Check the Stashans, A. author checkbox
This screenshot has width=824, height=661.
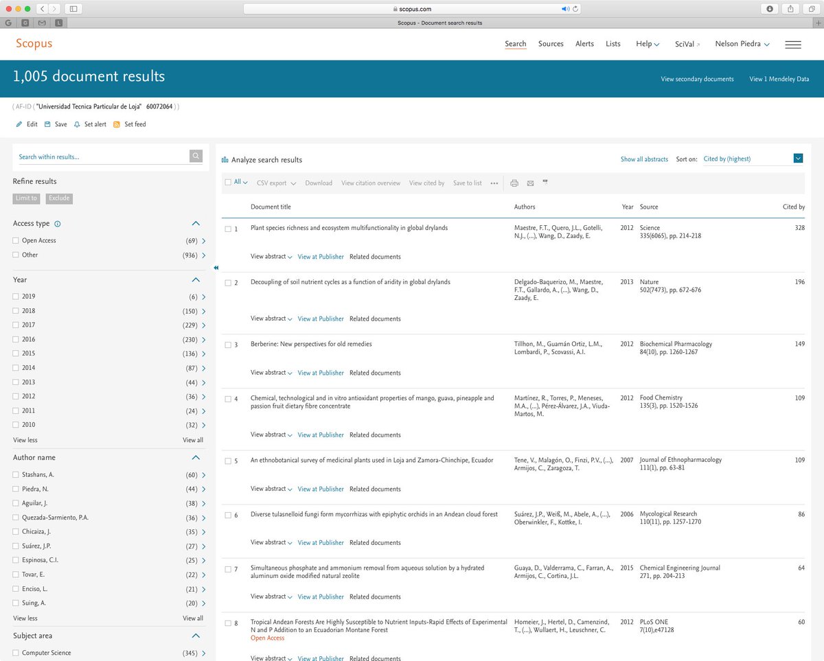(x=16, y=475)
